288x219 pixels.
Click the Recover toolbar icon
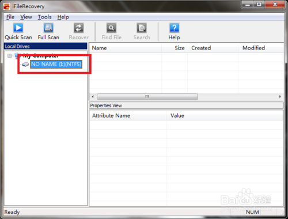coord(79,28)
